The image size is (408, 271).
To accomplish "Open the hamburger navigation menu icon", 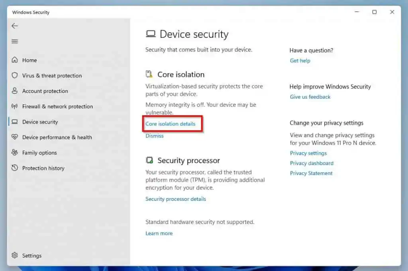I will tap(15, 41).
